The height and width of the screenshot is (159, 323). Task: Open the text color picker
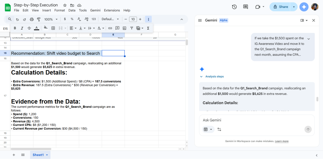37,28
